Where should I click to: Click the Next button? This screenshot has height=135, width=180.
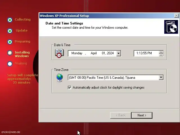142,115
